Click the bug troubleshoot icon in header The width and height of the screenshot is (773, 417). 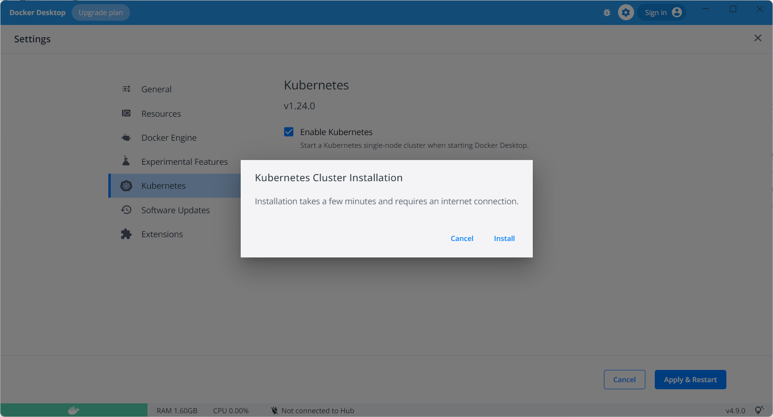[607, 13]
